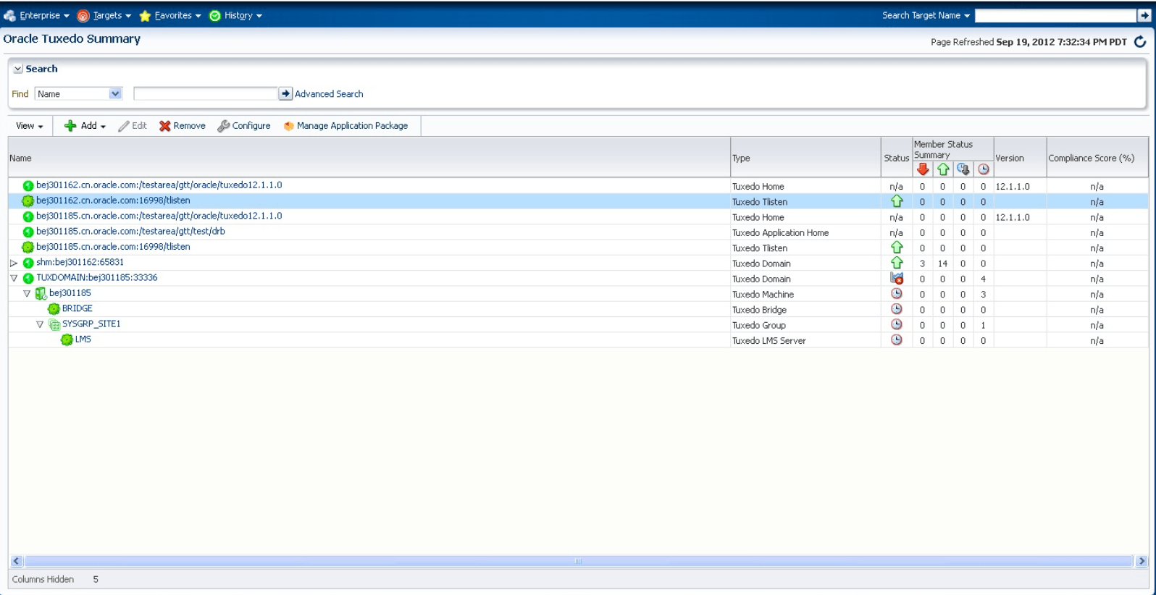1156x595 pixels.
Task: Click the bej301185 tlisten target icon
Action: pos(28,248)
